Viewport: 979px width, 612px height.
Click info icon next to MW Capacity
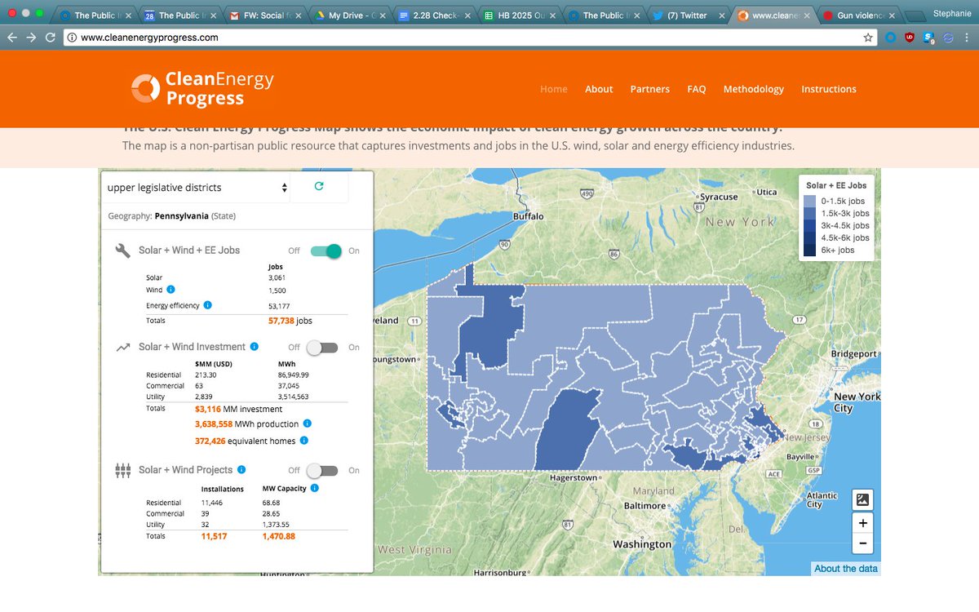click(x=314, y=488)
